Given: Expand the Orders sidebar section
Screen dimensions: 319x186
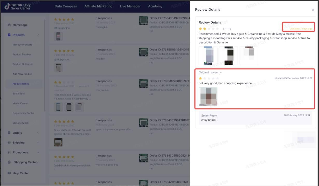Looking at the screenshot, I should click(38, 133).
